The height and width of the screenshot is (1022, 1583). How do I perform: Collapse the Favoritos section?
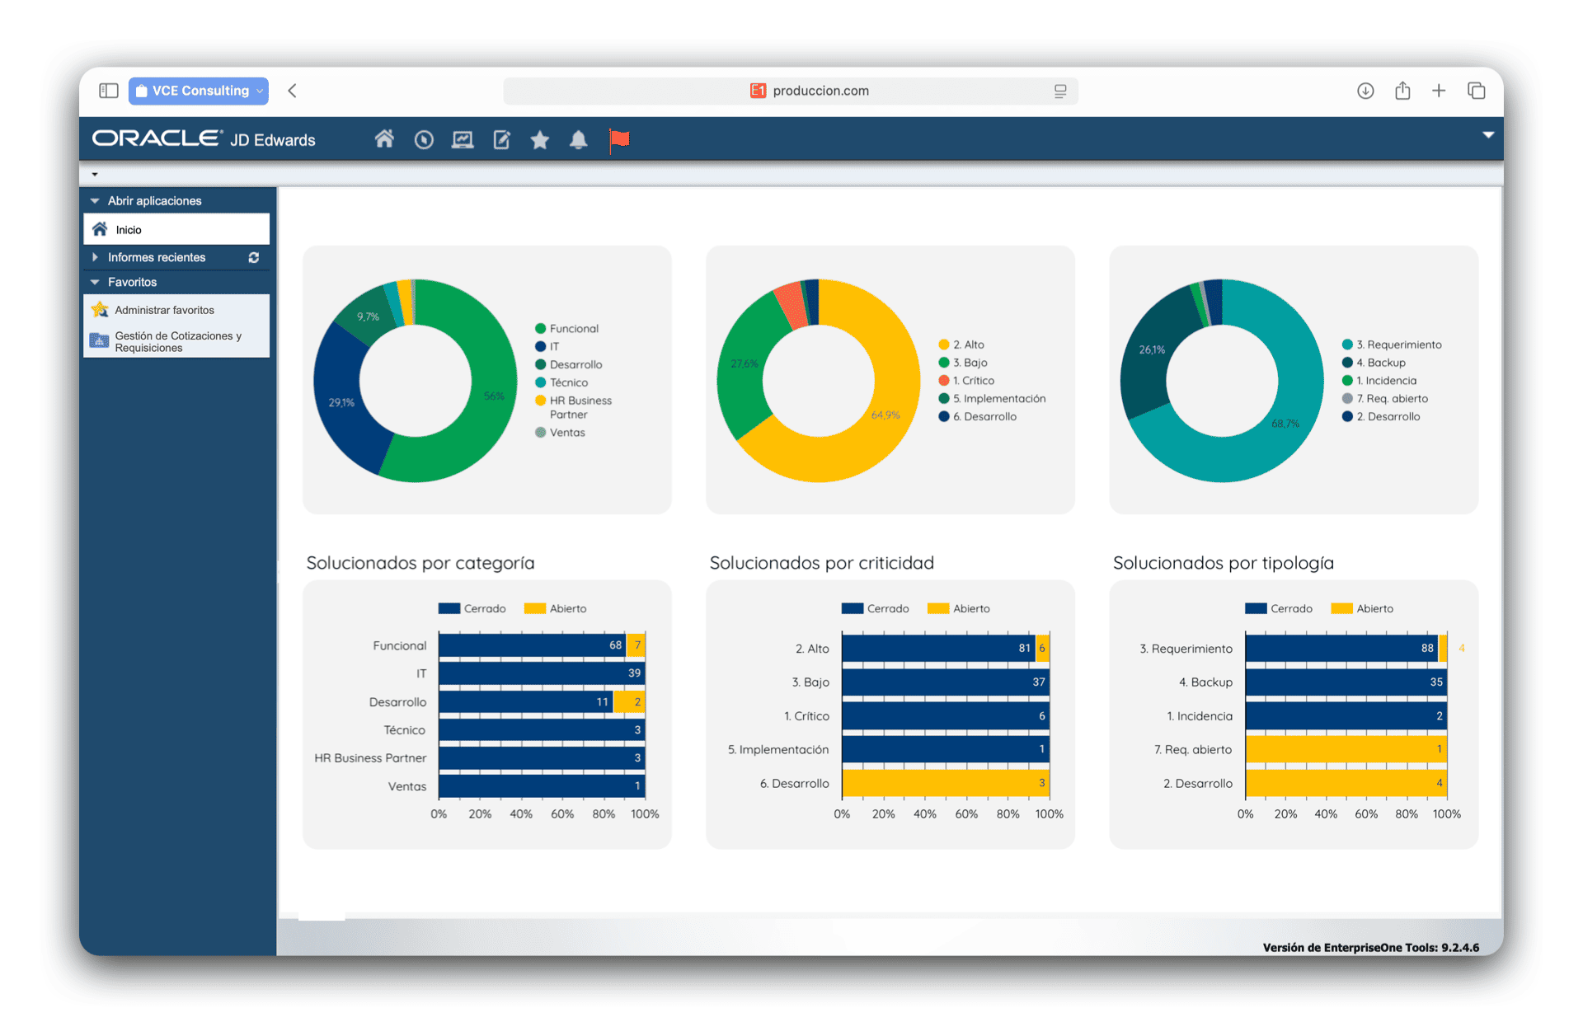point(96,283)
